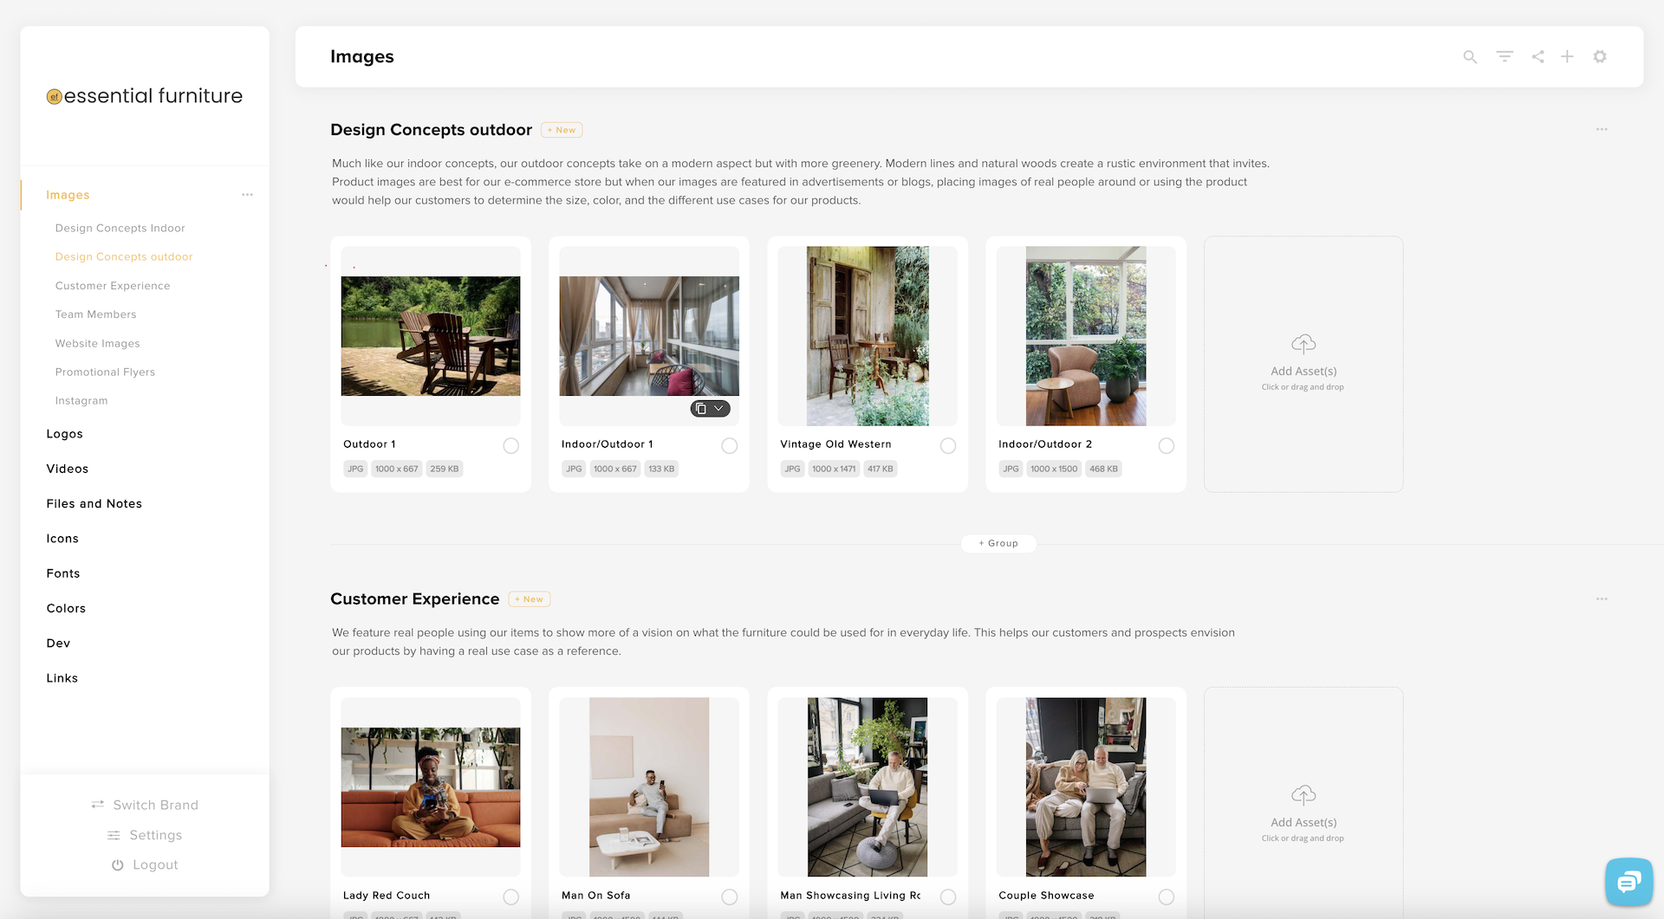This screenshot has width=1664, height=919.
Task: Open the Design Concepts outdoor section options menu
Action: click(x=1601, y=129)
